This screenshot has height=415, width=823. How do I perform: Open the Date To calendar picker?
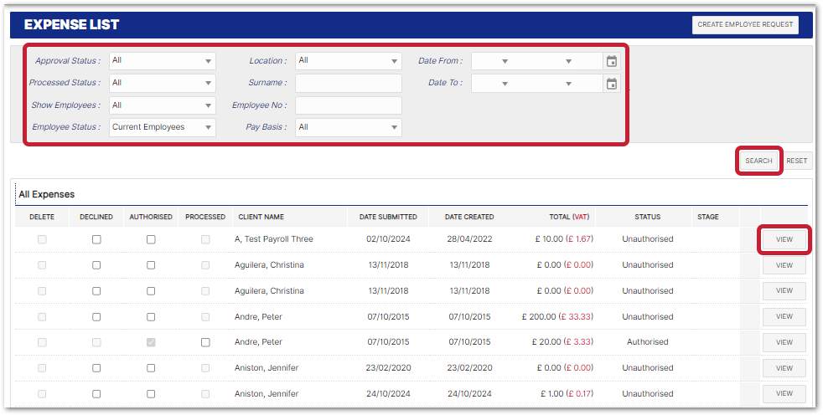pos(612,84)
